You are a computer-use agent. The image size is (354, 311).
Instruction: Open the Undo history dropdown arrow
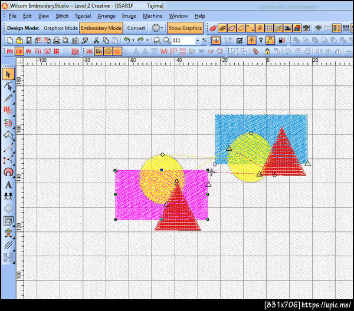pos(133,41)
